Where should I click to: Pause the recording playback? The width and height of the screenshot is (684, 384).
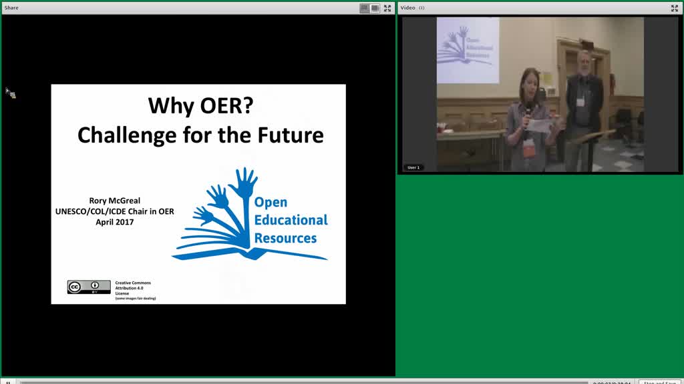pyautogui.click(x=8, y=382)
